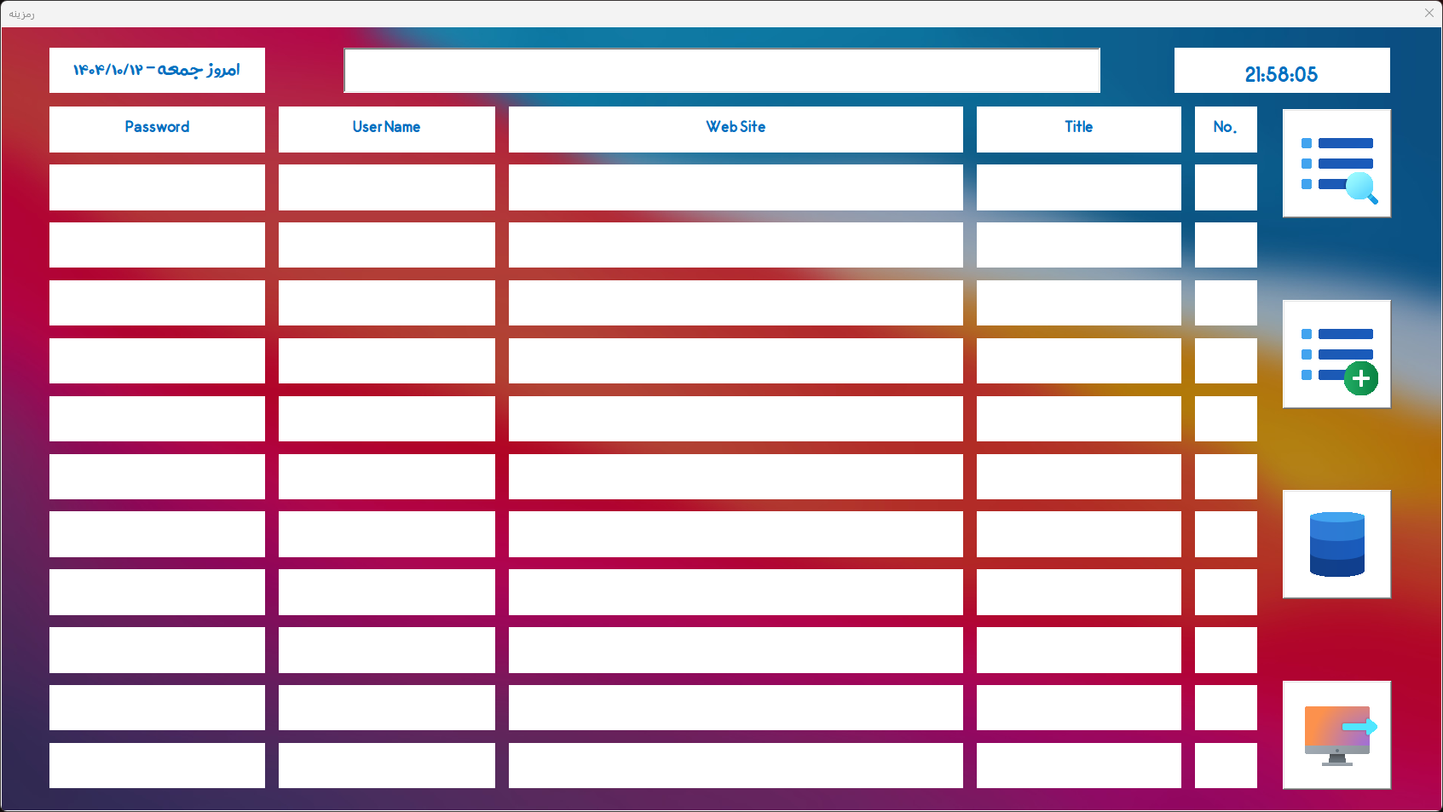Viewport: 1443px width, 812px height.
Task: Click first row Password field
Action: [157, 187]
